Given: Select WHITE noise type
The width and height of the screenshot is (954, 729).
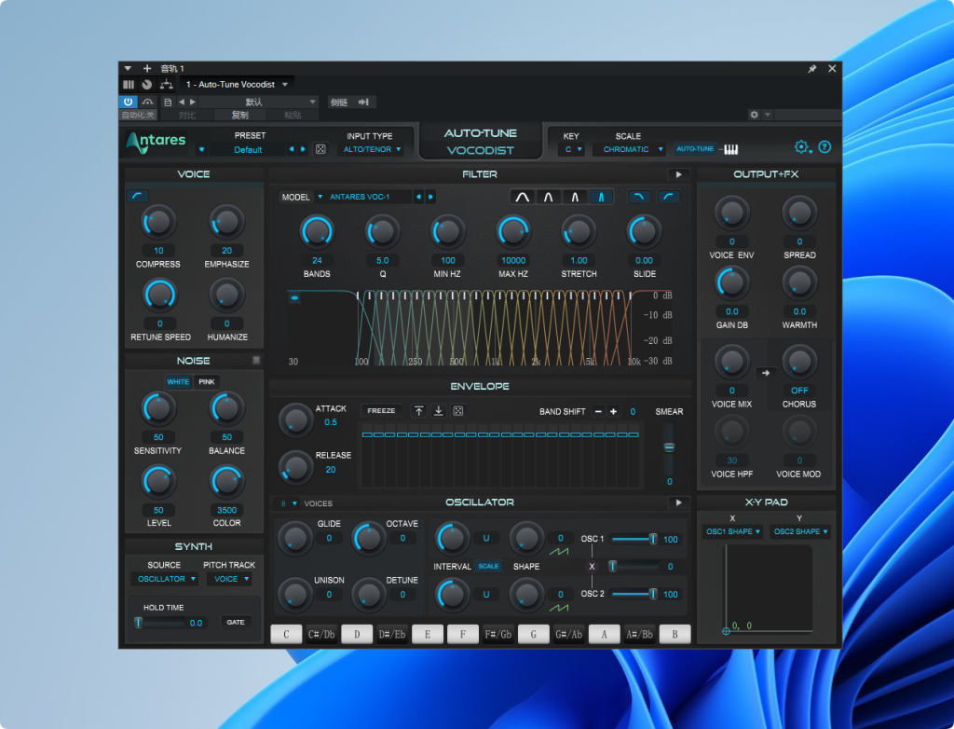Looking at the screenshot, I should 178,382.
